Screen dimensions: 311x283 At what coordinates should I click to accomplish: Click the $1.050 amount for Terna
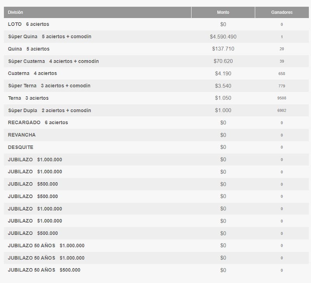click(223, 98)
